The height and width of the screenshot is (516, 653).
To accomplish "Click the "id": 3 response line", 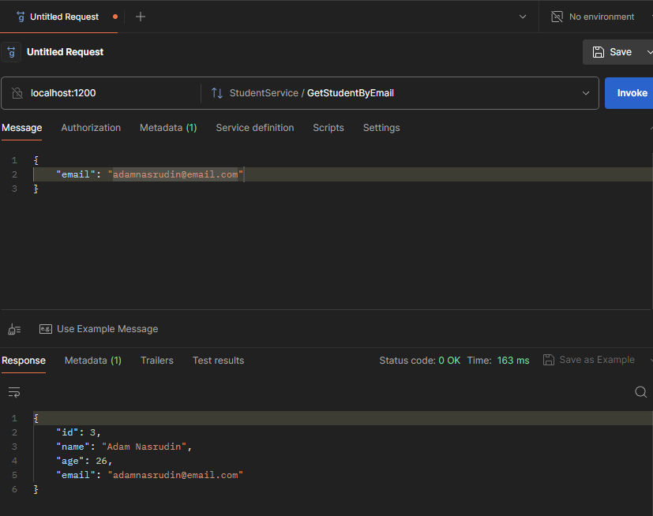I will 79,432.
